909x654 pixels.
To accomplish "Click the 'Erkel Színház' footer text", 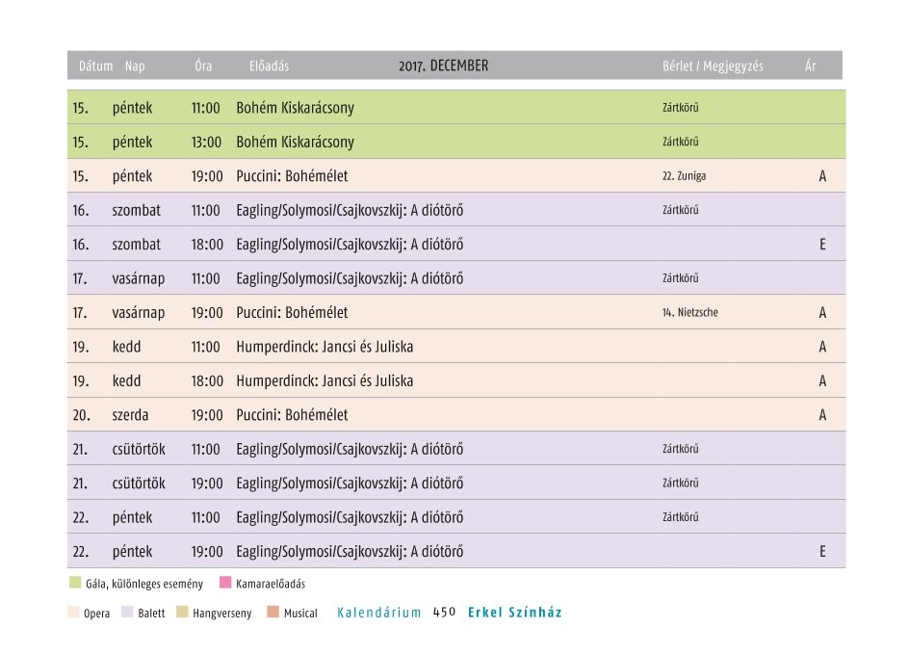I will point(515,613).
